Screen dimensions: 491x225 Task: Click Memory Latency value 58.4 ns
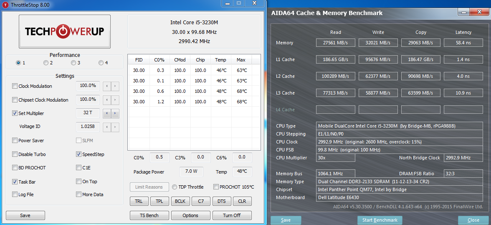(463, 43)
